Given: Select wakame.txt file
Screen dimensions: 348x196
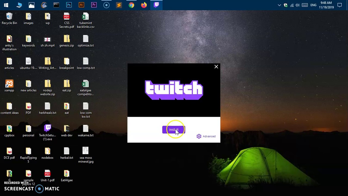Looking at the screenshot, I should (86, 131).
